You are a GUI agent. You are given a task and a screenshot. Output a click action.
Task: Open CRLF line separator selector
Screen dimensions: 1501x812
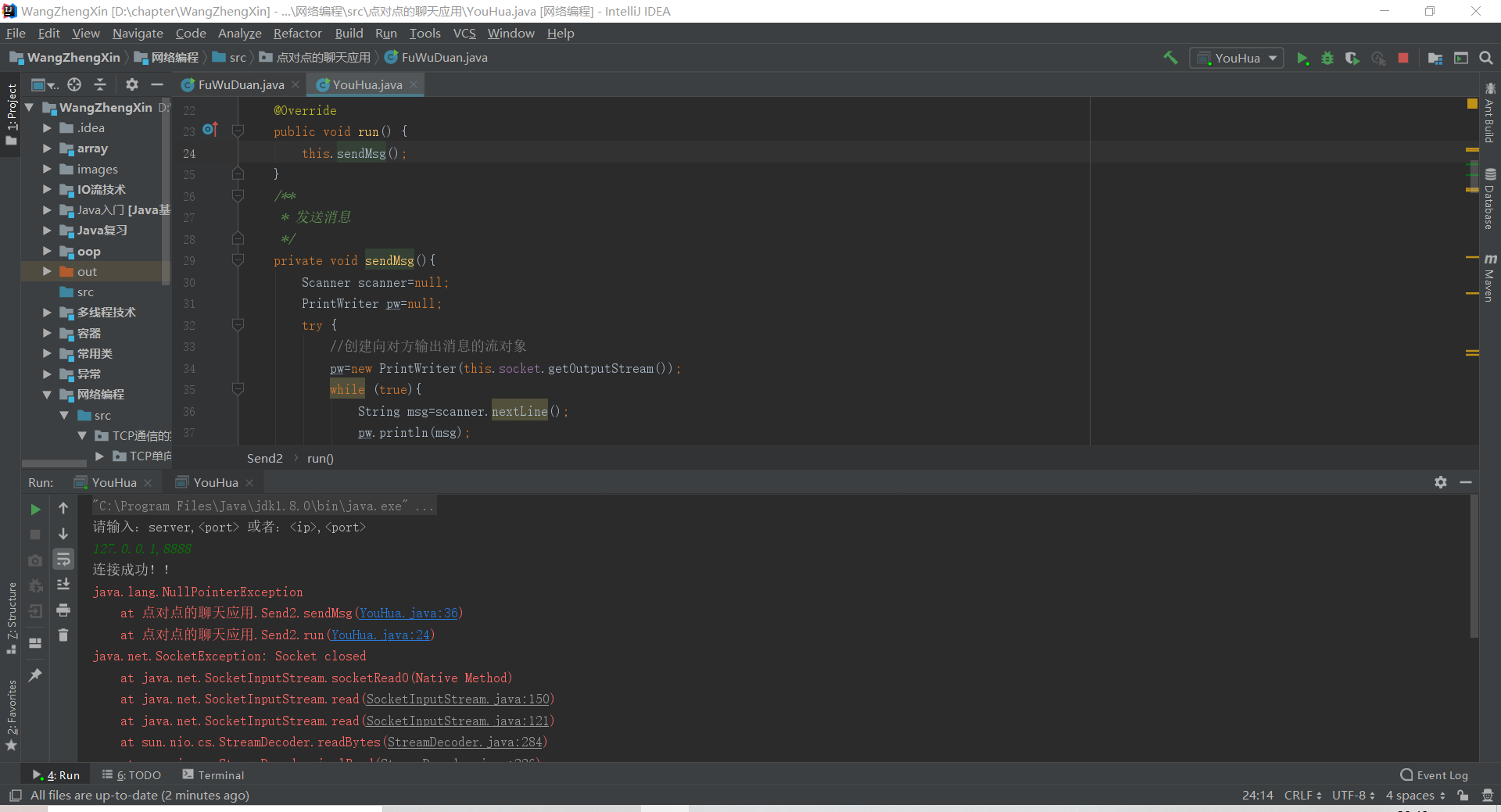(1302, 796)
